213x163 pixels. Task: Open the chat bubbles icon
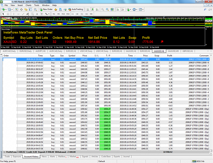coord(210,10)
